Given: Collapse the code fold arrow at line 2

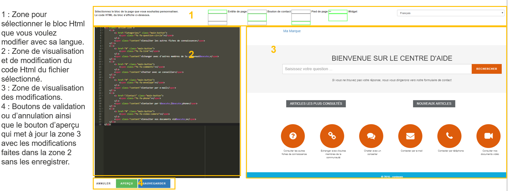Looking at the screenshot, I should pos(103,30).
